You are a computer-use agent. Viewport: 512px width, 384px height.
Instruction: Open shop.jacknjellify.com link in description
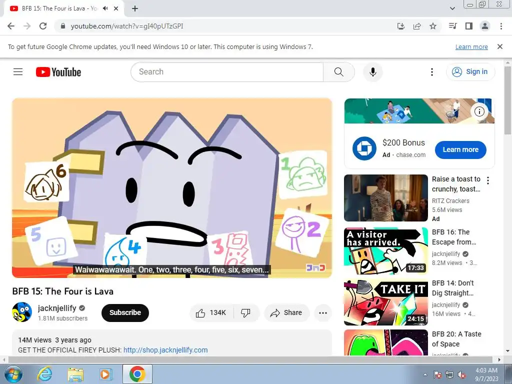point(165,350)
